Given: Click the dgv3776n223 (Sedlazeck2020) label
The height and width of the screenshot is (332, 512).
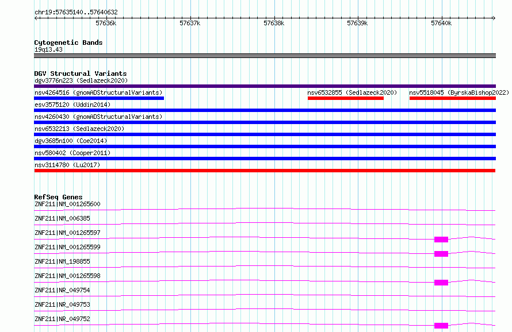Looking at the screenshot, I should pyautogui.click(x=81, y=80).
